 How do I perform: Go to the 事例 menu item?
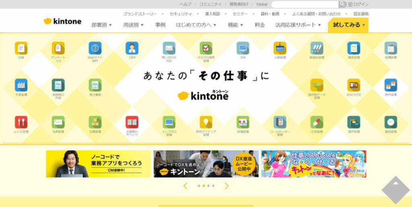(160, 25)
